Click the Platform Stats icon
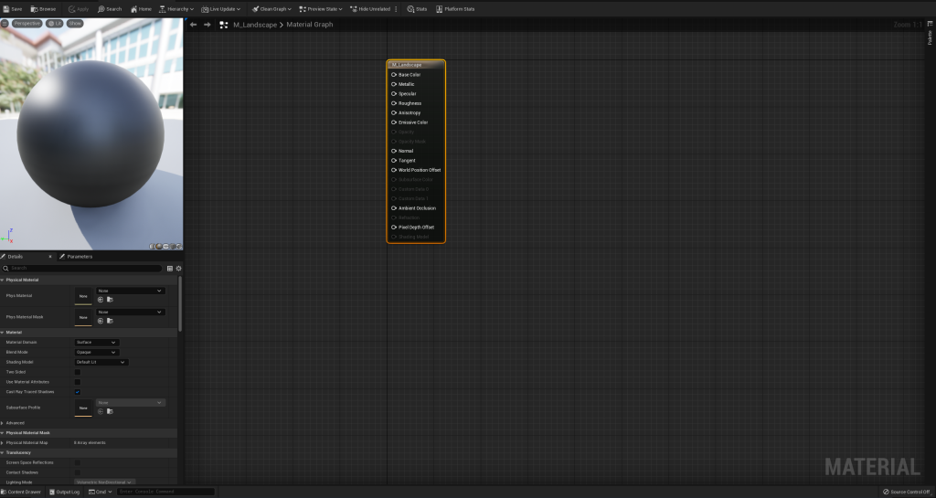This screenshot has height=498, width=936. 439,9
